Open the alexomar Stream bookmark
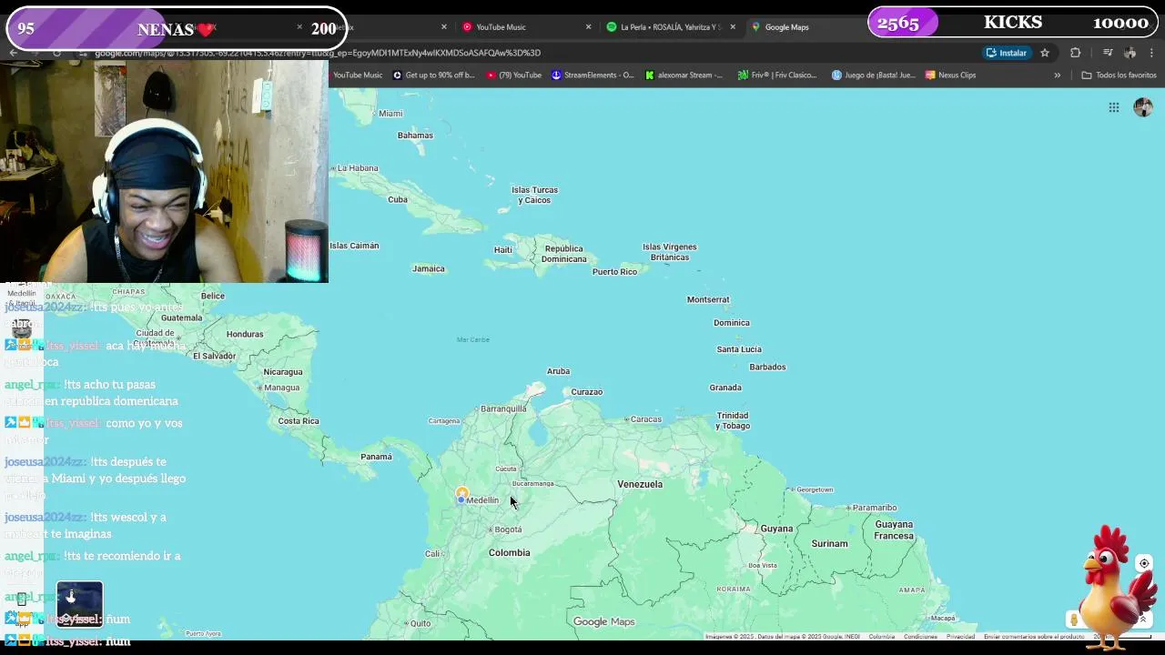The width and height of the screenshot is (1165, 655). coord(684,76)
